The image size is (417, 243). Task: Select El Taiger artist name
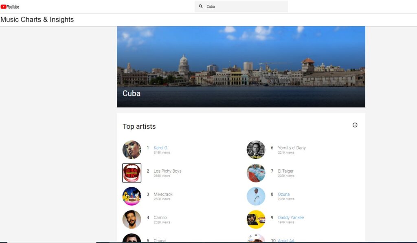point(285,171)
